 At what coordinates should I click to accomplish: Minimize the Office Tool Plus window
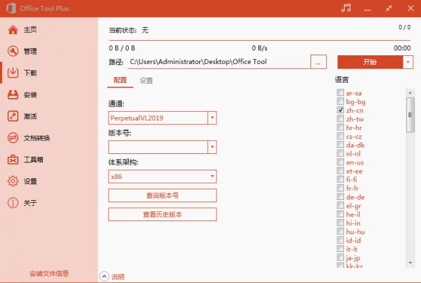(368, 10)
